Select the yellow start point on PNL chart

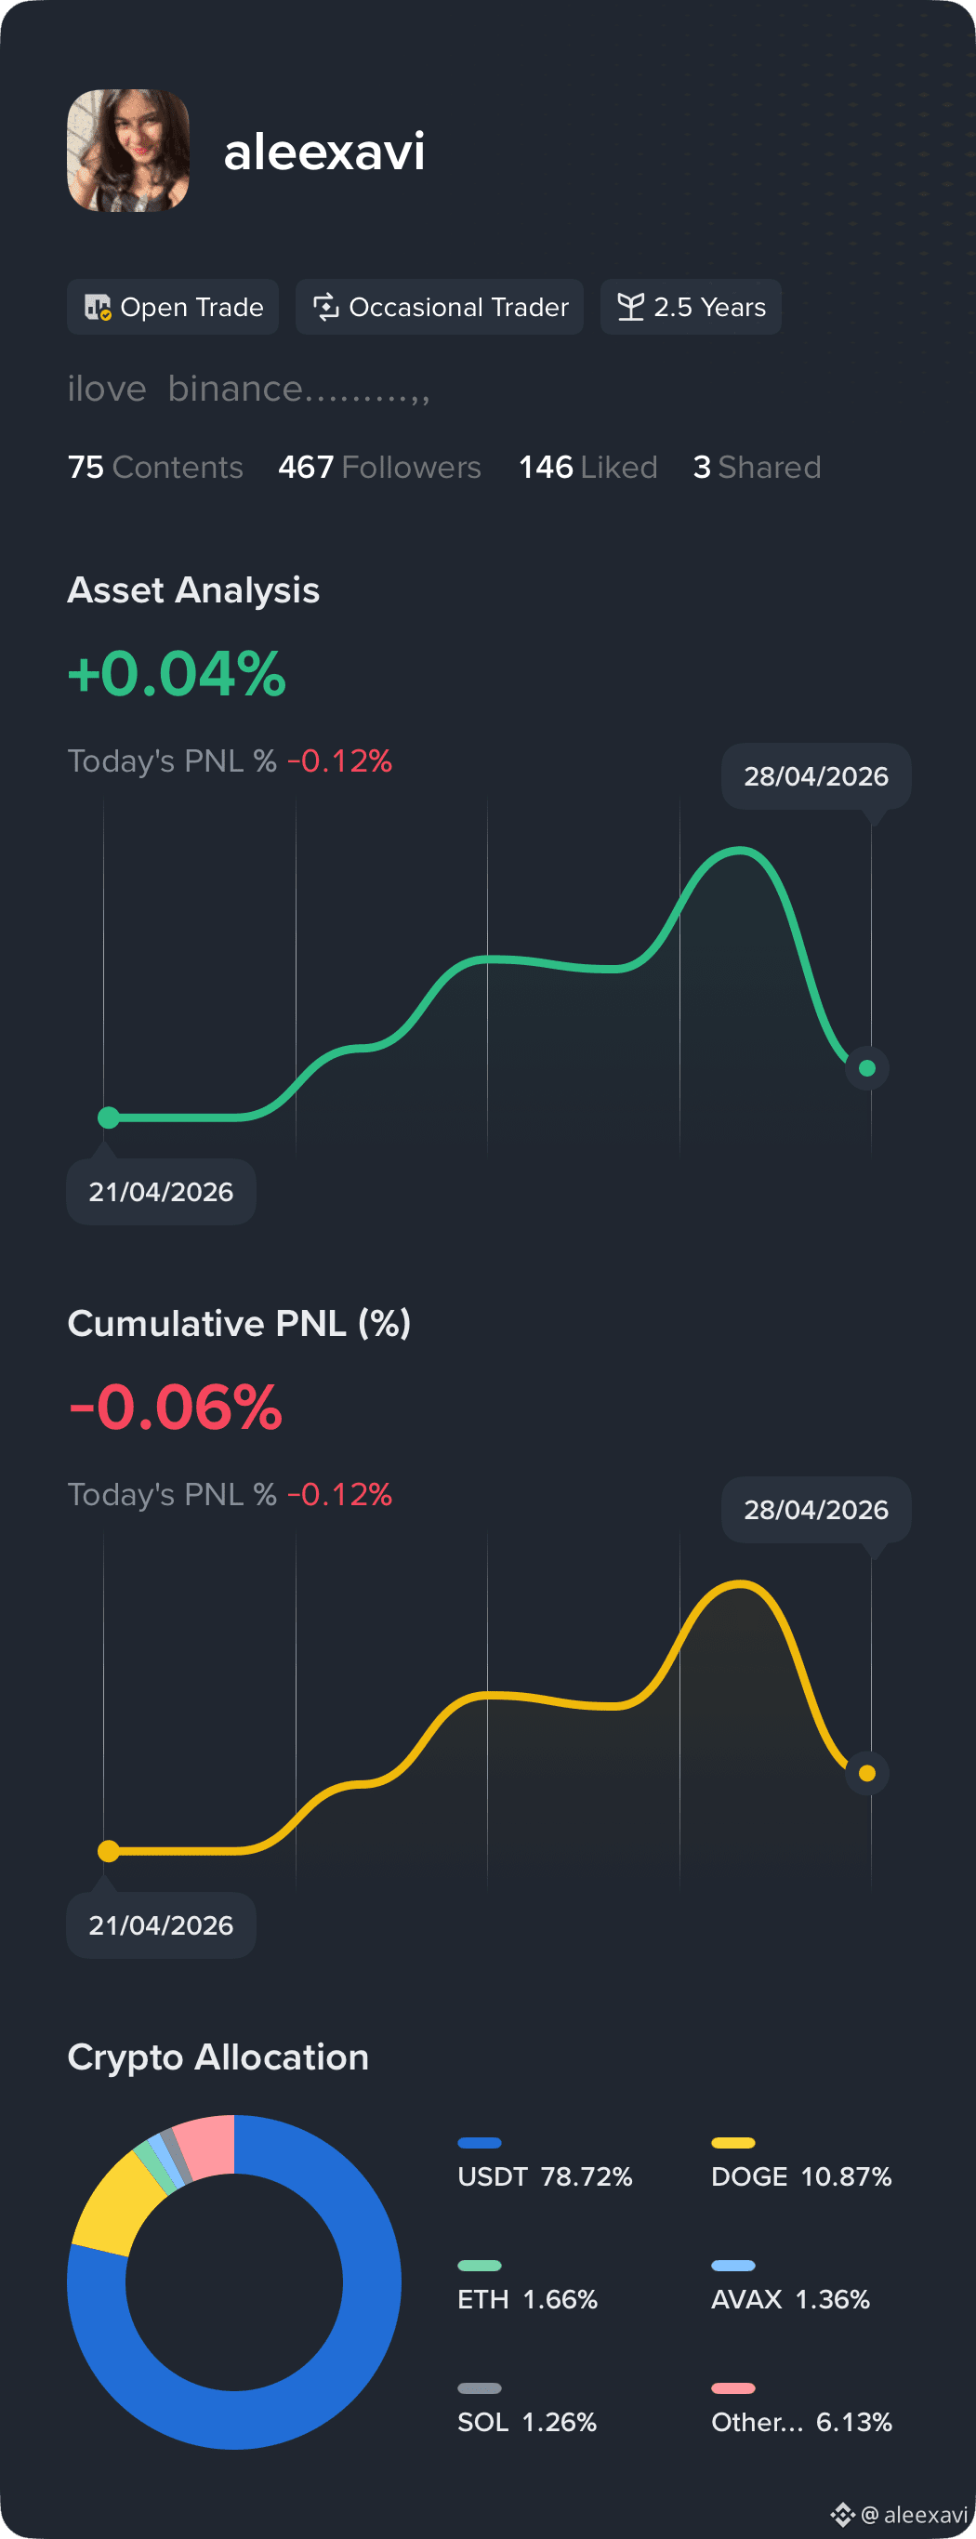(x=109, y=1852)
